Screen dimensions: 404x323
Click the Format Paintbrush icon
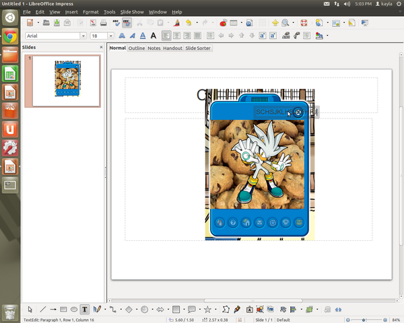(x=176, y=23)
